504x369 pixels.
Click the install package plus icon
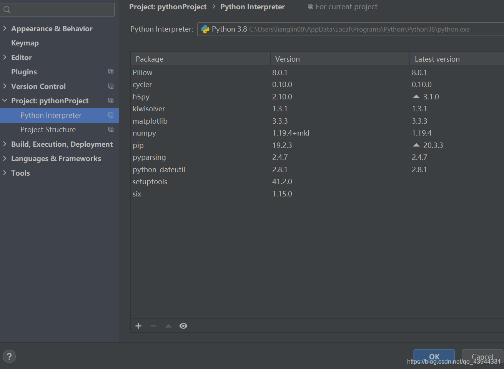pos(138,326)
